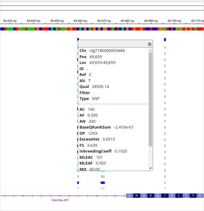Click amino acid K in the exon

pos(200,196)
